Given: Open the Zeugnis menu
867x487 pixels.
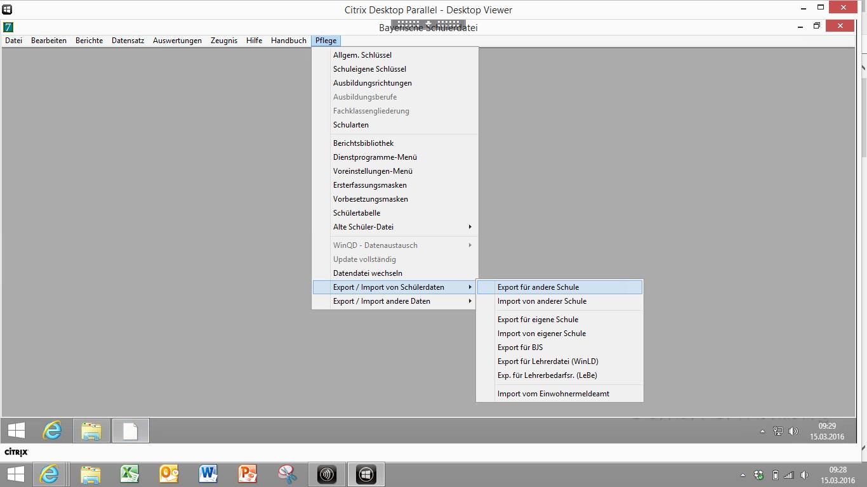Looking at the screenshot, I should (224, 41).
